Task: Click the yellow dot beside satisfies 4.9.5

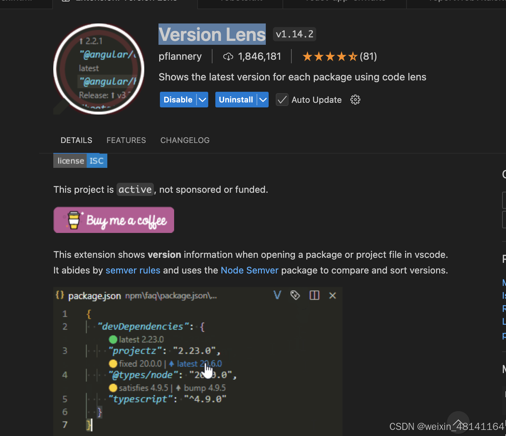Action: [113, 388]
